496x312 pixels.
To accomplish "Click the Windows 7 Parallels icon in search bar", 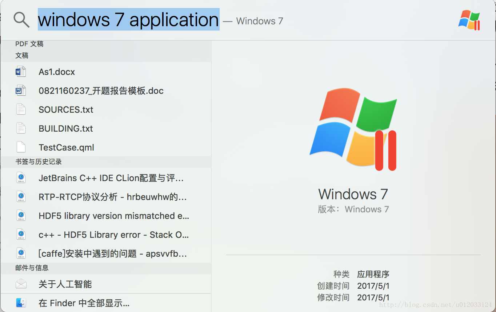I will (469, 20).
